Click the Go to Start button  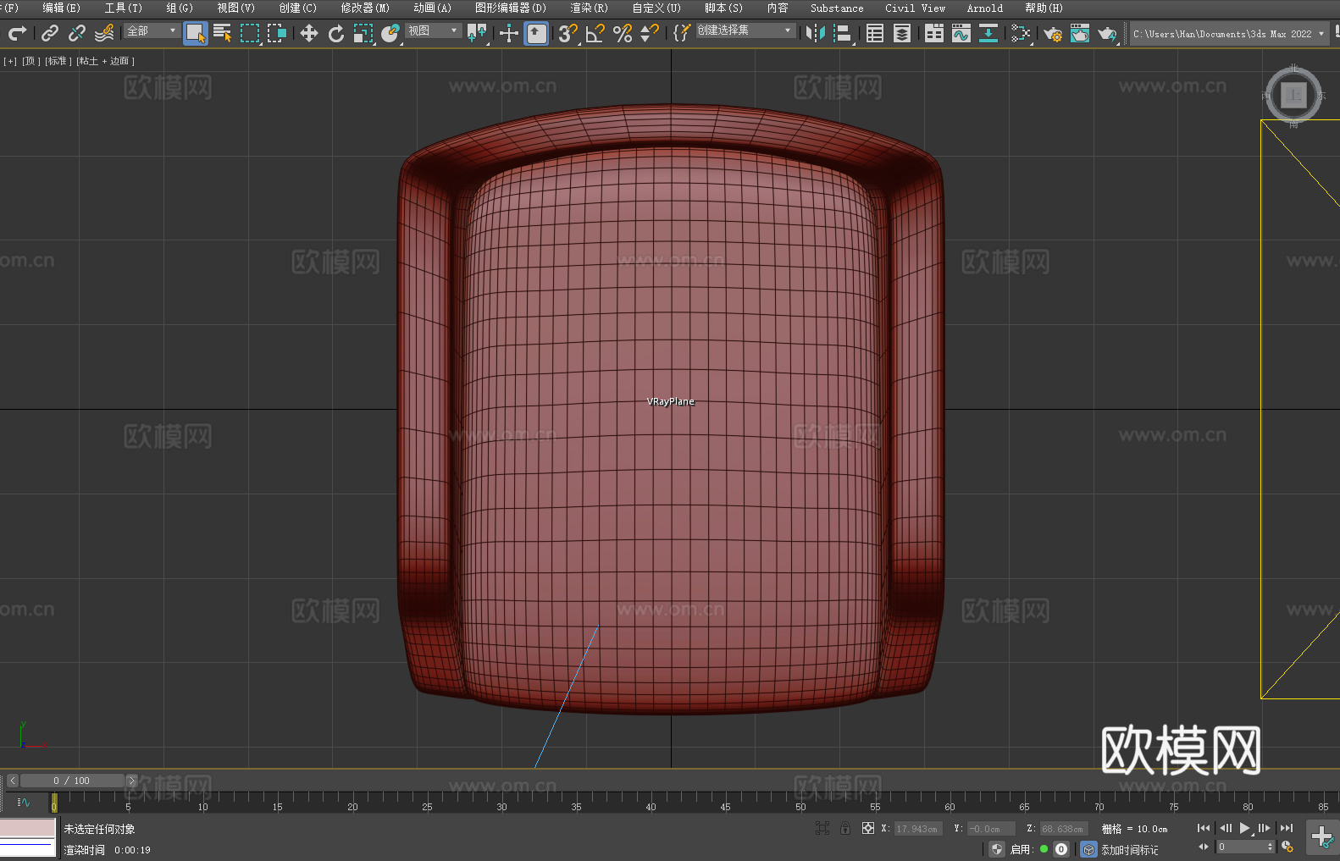1204,828
